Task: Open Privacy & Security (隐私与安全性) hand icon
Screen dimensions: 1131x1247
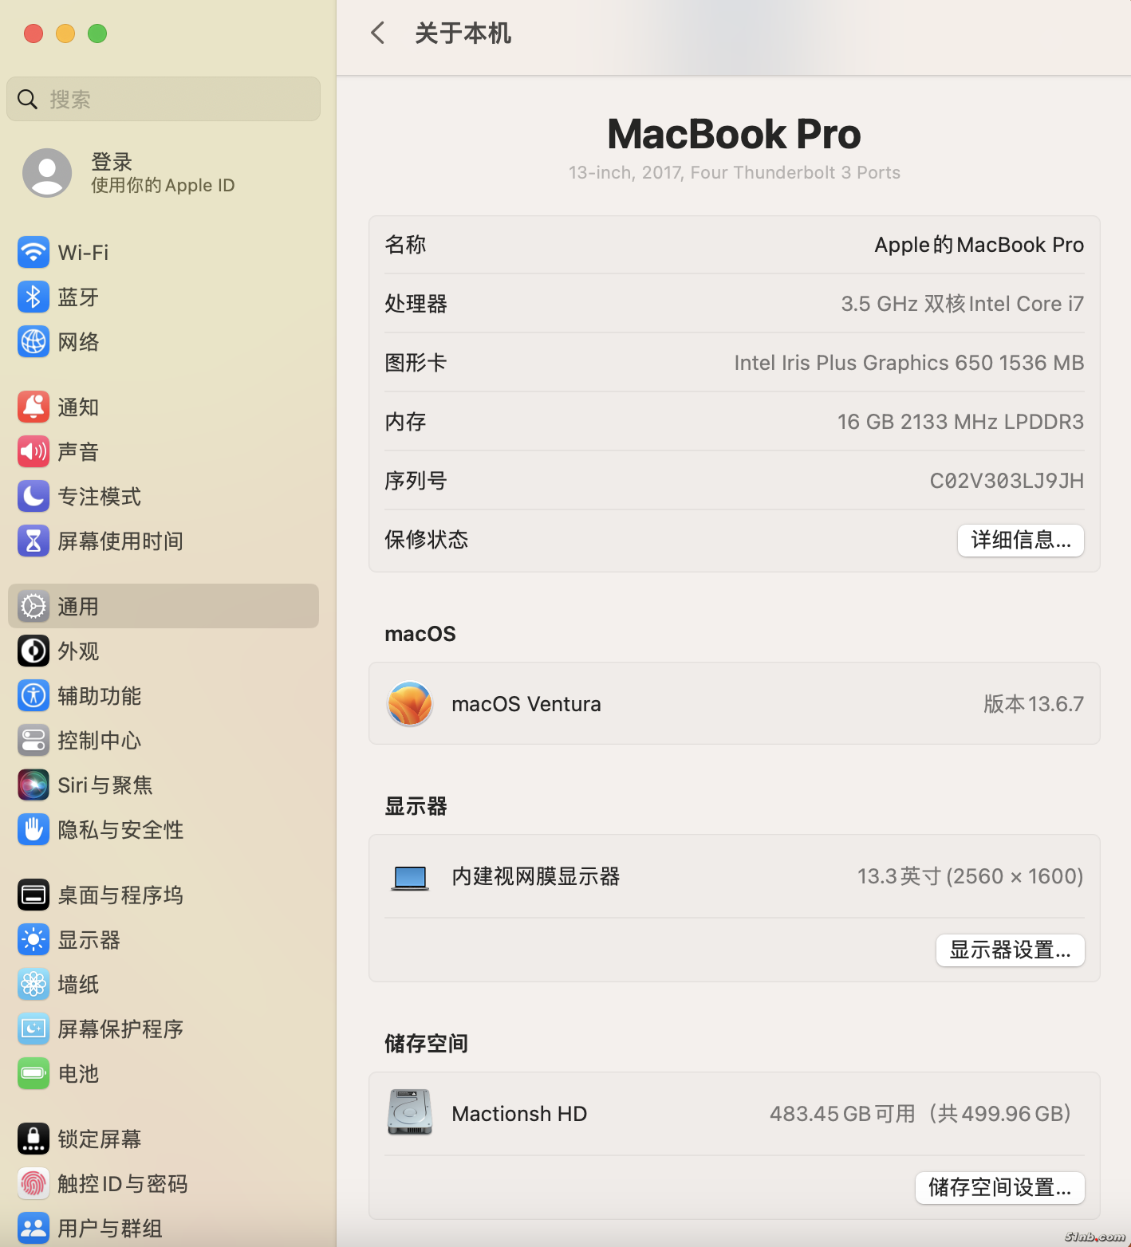Action: (x=33, y=830)
